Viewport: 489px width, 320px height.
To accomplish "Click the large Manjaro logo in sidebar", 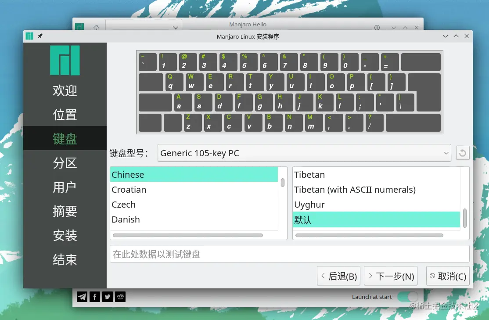I will tap(65, 60).
